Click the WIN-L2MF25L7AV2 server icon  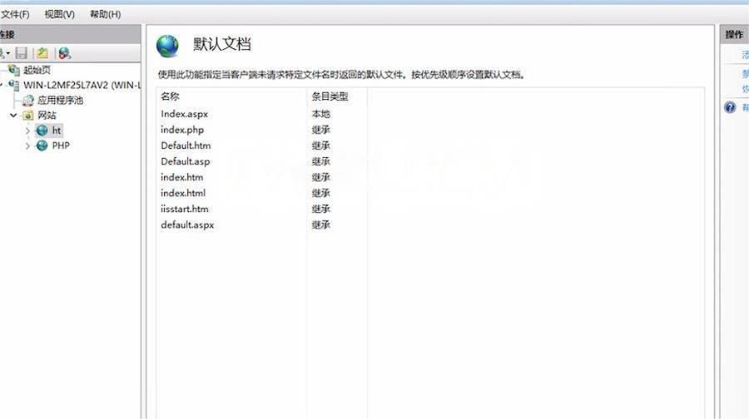tap(14, 85)
